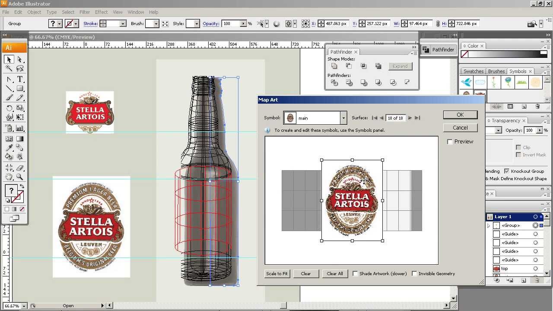Select the Gradient tool
Screen dimensions: 553x311
click(x=20, y=139)
